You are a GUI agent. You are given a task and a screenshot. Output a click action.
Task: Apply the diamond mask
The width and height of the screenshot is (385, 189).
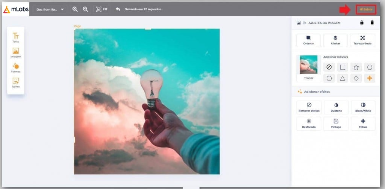356,78
